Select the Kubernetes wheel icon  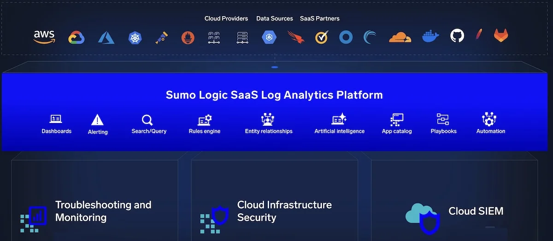pos(134,37)
